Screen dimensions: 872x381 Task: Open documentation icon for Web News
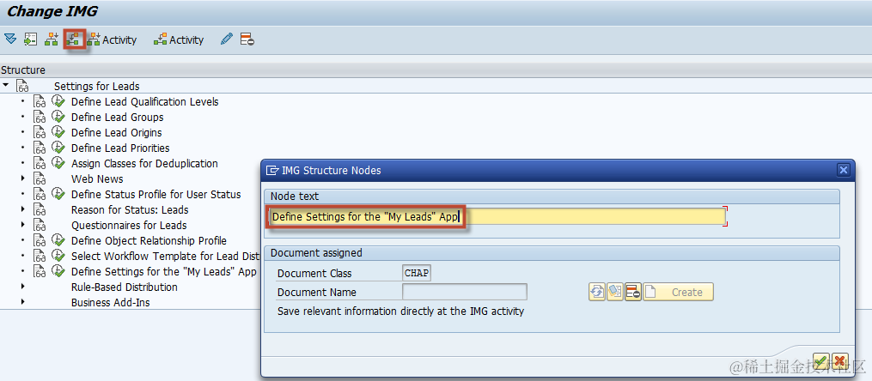click(x=39, y=178)
